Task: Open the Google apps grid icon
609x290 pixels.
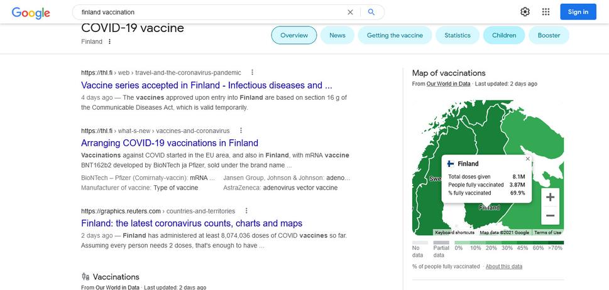Action: (x=546, y=12)
